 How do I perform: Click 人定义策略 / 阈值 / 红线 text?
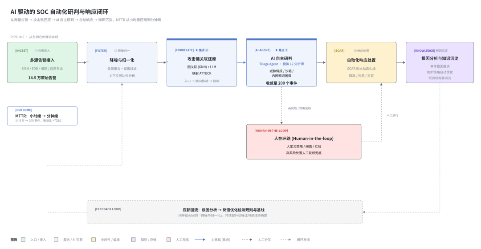(304, 147)
